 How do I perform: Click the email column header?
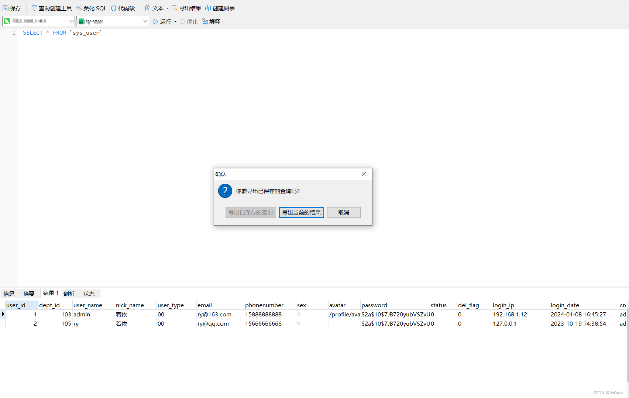click(x=220, y=305)
